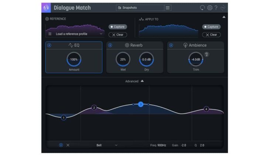The width and height of the screenshot is (277, 156).
Task: Click the Apply To waveform icon
Action: click(141, 19)
